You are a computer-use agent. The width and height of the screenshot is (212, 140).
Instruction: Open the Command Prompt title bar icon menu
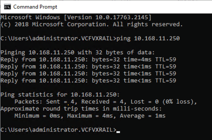(x=7, y=6)
